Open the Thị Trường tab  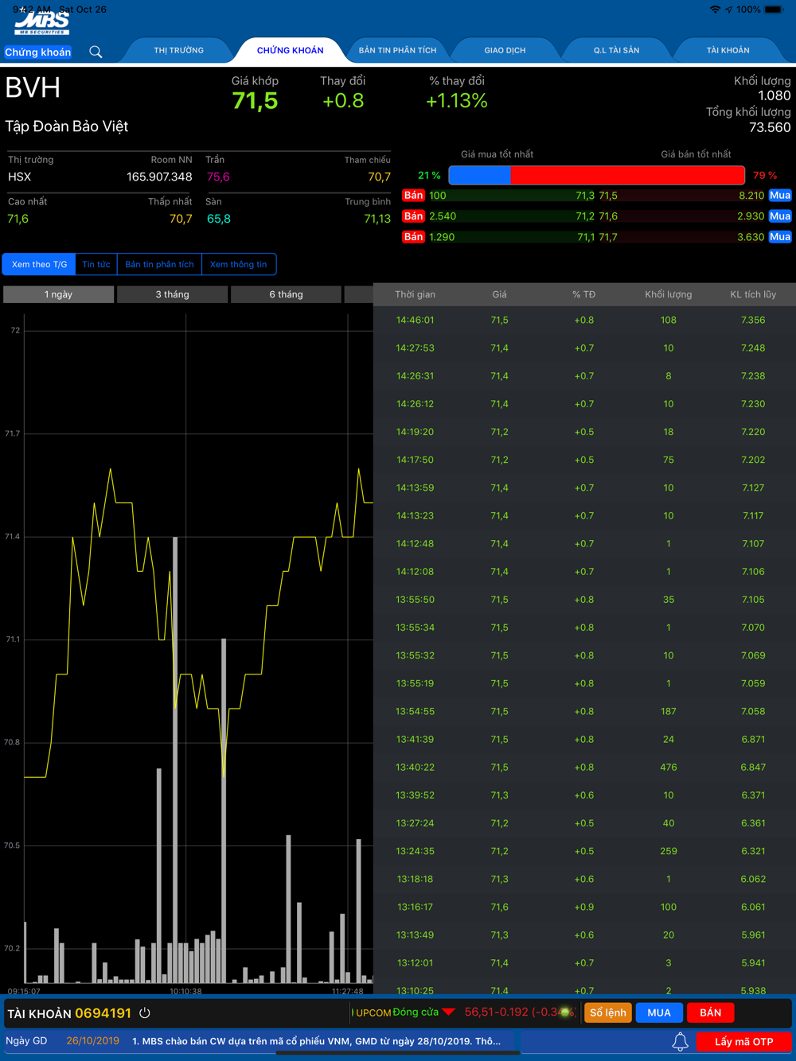[178, 50]
